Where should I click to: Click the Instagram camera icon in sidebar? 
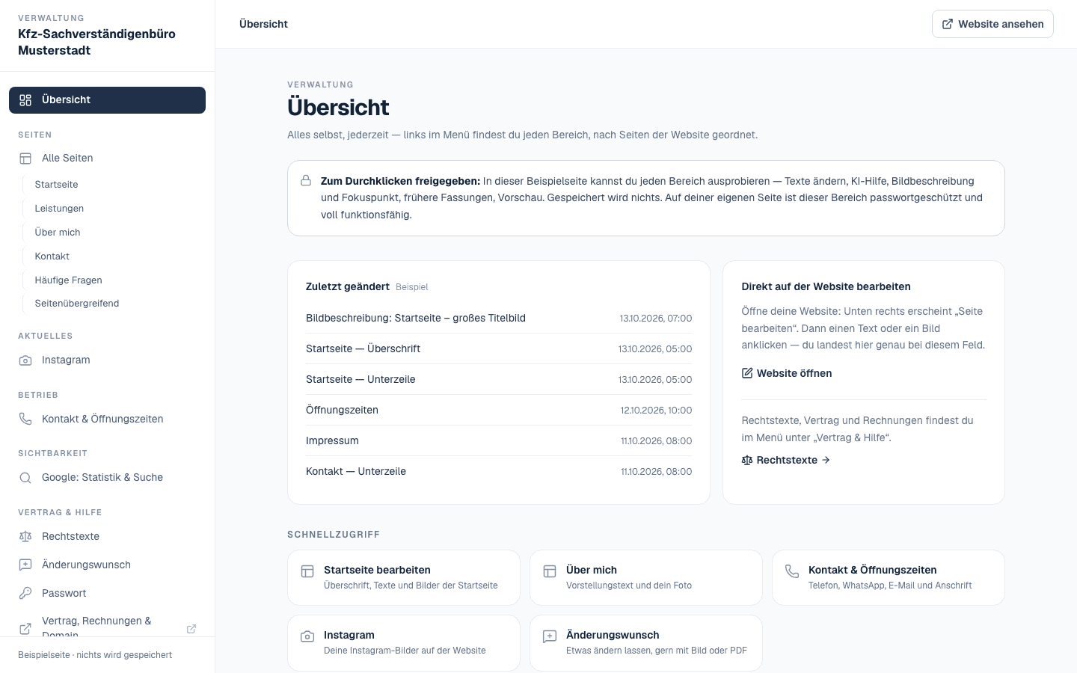tap(25, 360)
